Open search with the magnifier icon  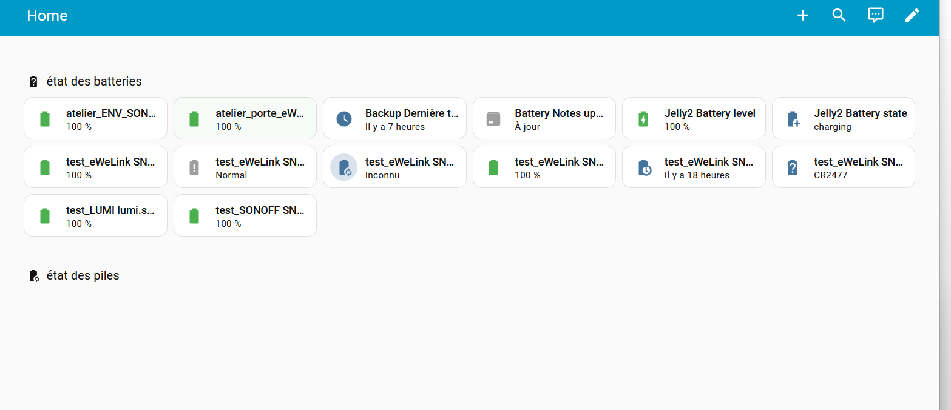(x=839, y=16)
